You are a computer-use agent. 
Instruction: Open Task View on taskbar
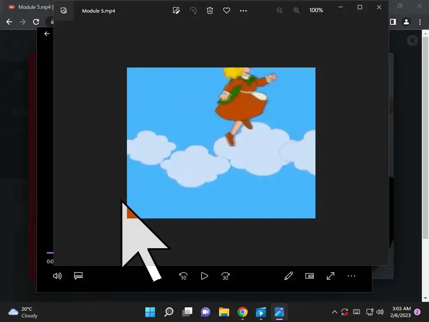coord(187,312)
